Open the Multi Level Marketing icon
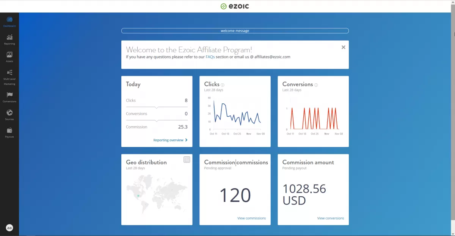Image resolution: width=455 pixels, height=236 pixels. tap(9, 72)
